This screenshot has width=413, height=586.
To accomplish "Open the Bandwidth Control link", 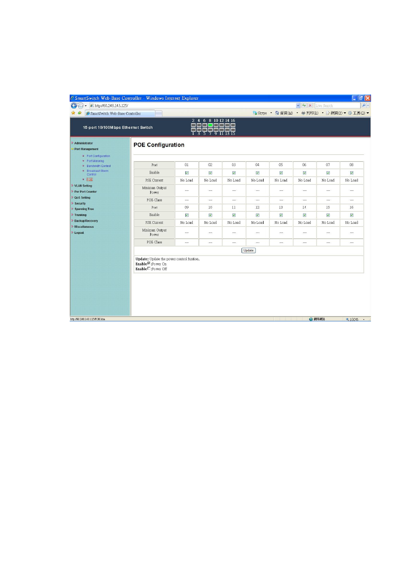I will [x=99, y=166].
